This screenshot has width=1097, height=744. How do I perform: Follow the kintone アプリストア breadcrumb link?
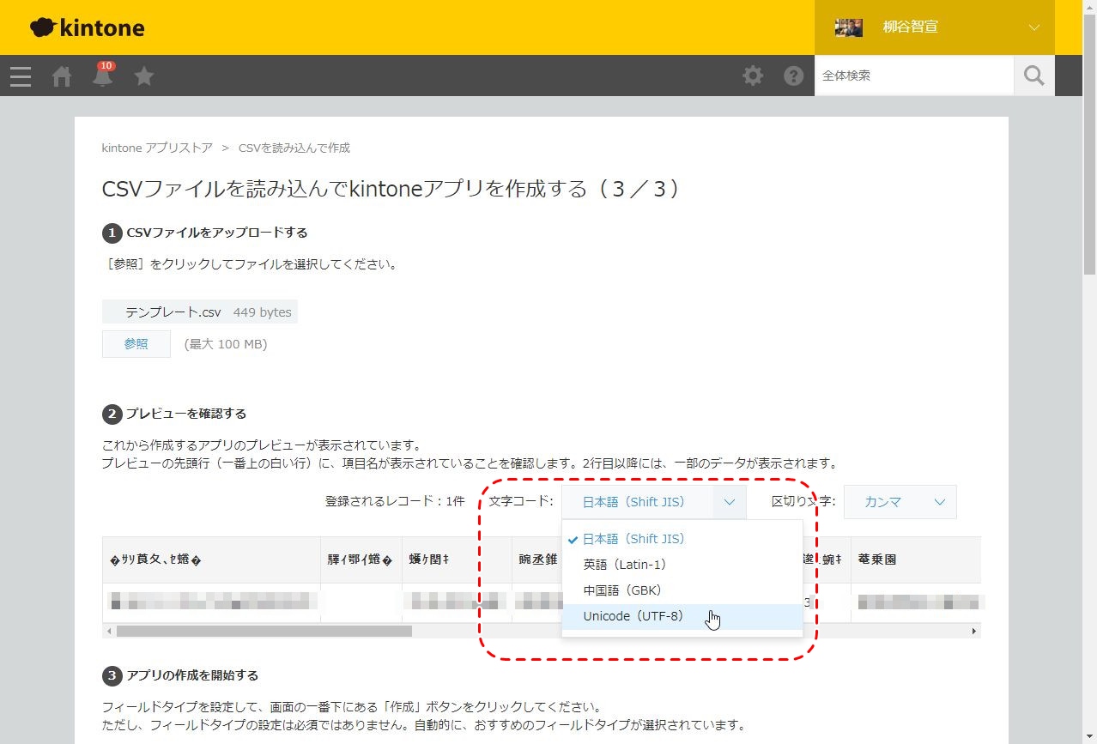pos(157,148)
